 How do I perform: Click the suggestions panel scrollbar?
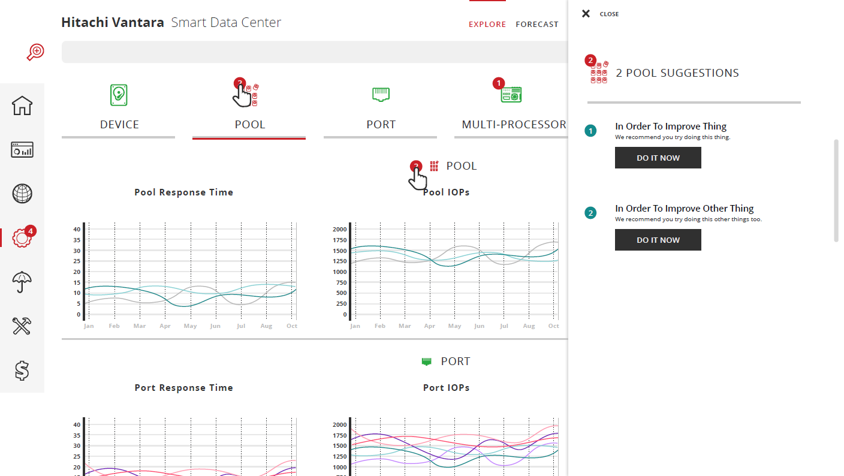(837, 191)
